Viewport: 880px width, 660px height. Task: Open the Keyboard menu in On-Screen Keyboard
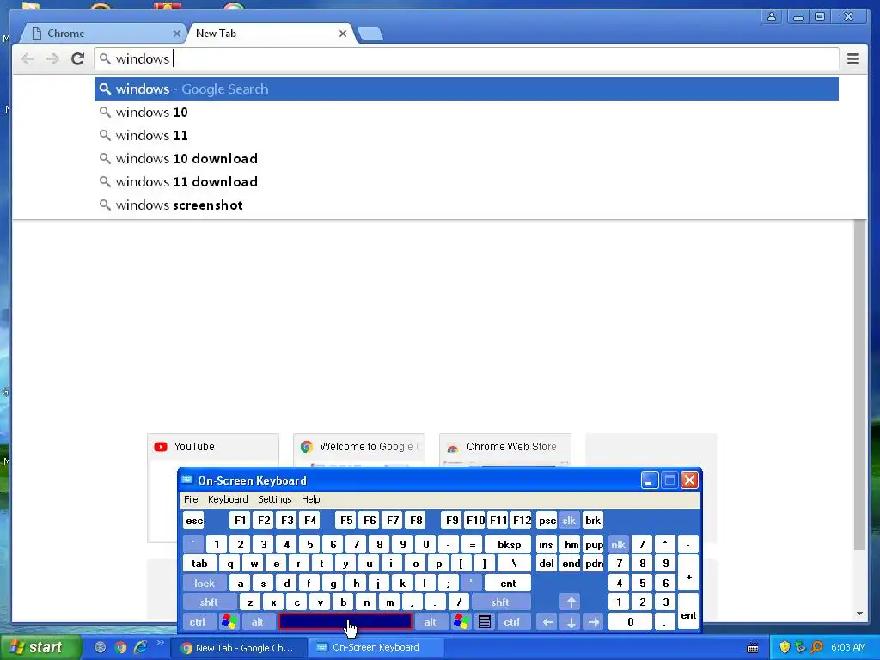[x=228, y=499]
